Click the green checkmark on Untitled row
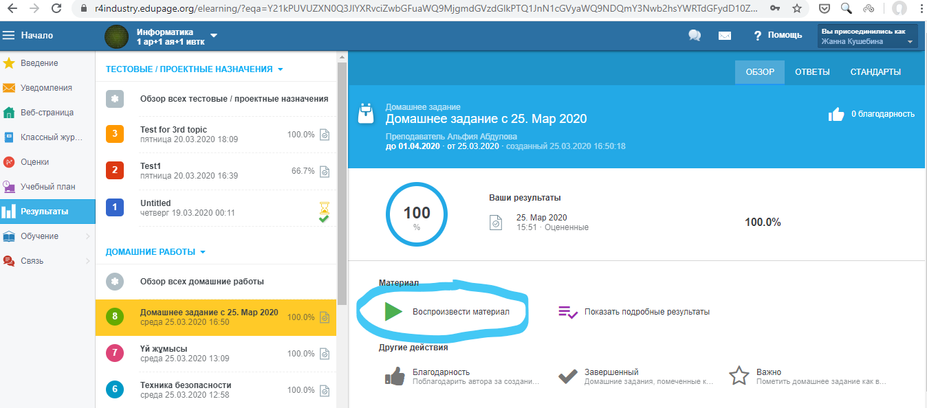Screen dimensions: 927x408 (324, 218)
